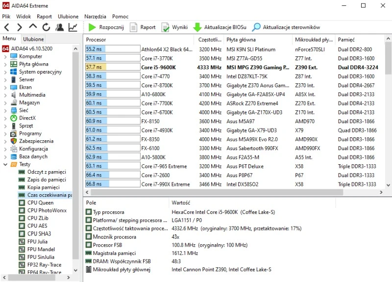This screenshot has height=282, width=392.
Task: Select Czas oczekiwania pamięci test
Action: tap(49, 195)
